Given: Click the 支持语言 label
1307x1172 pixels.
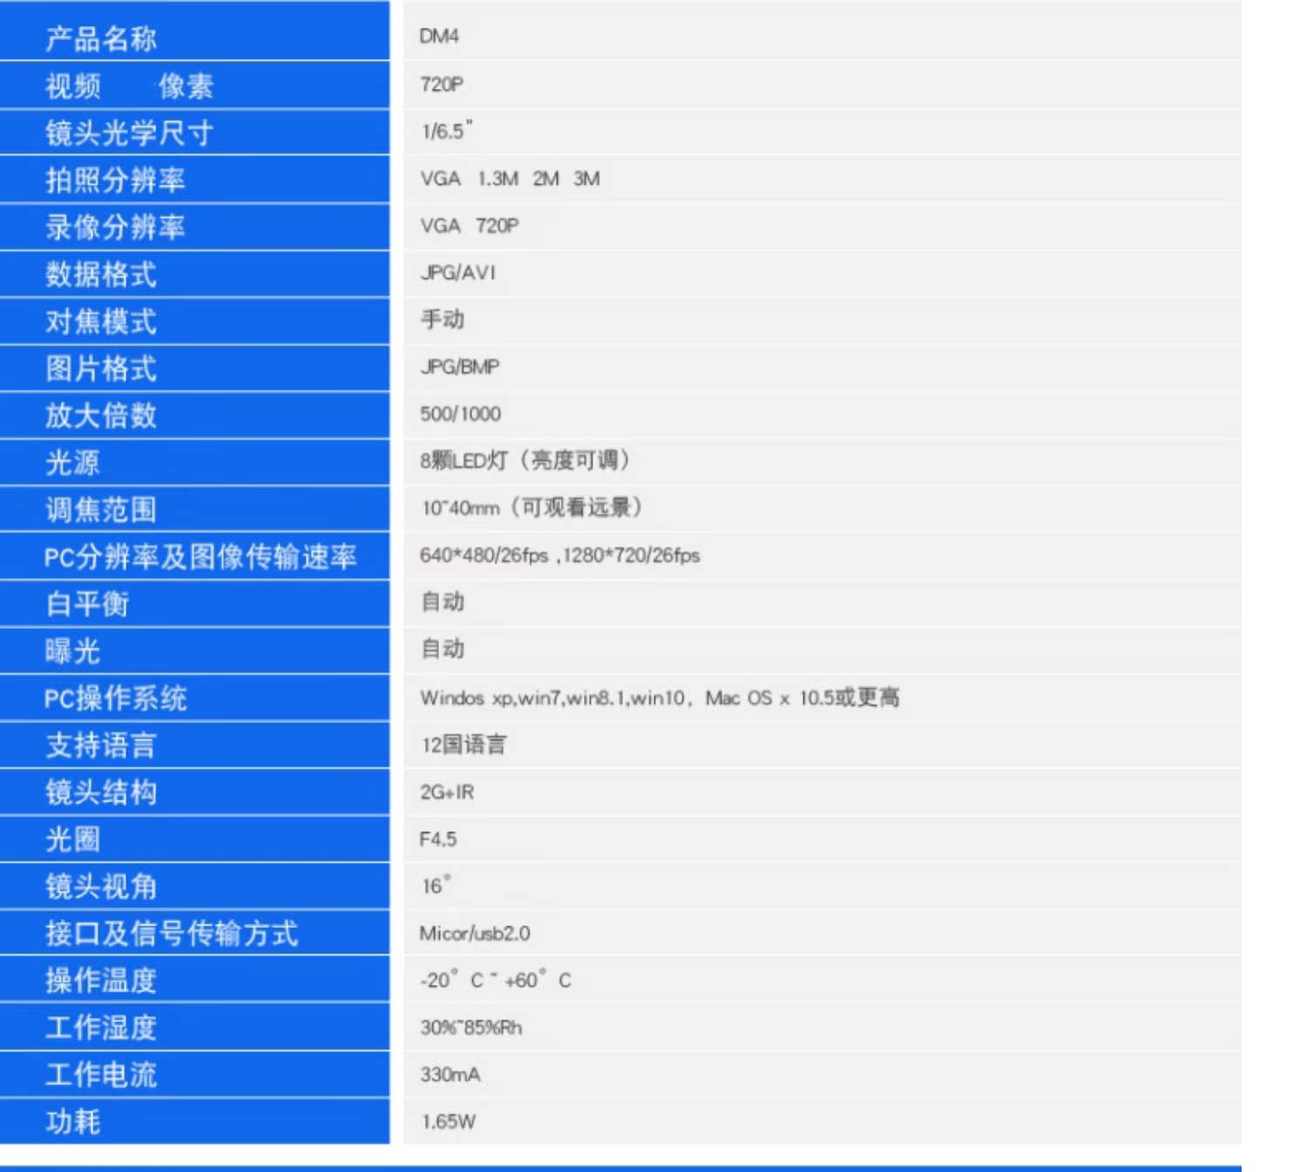Looking at the screenshot, I should tap(101, 745).
